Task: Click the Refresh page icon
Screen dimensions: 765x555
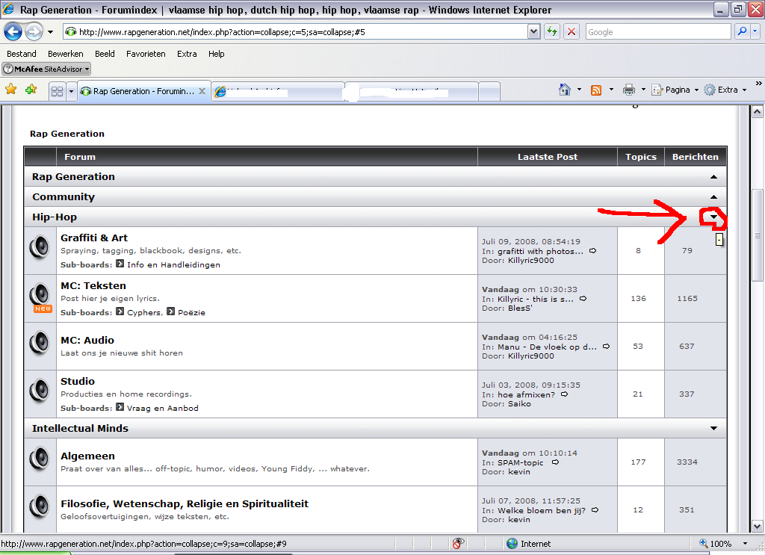Action: point(552,32)
